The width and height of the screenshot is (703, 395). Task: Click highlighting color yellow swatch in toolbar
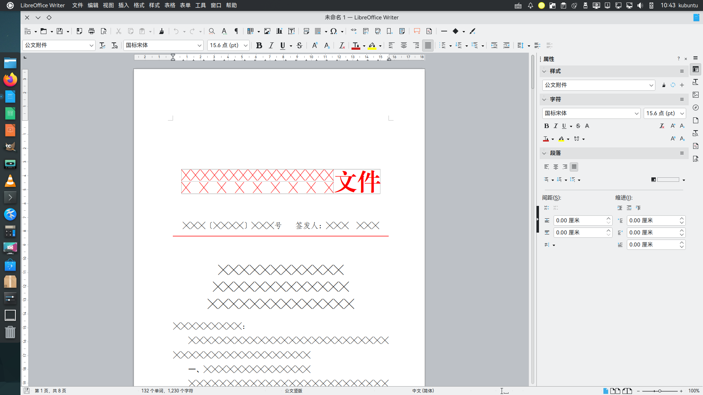tap(372, 46)
